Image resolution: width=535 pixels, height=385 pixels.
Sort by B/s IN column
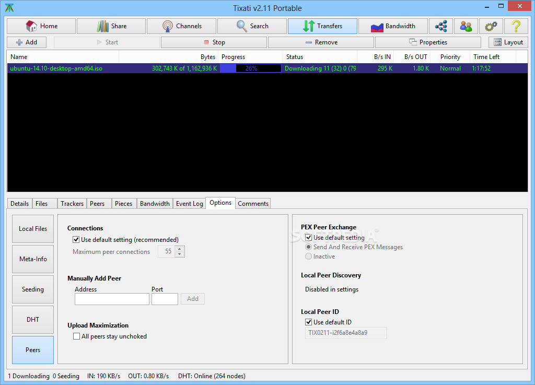click(x=375, y=57)
